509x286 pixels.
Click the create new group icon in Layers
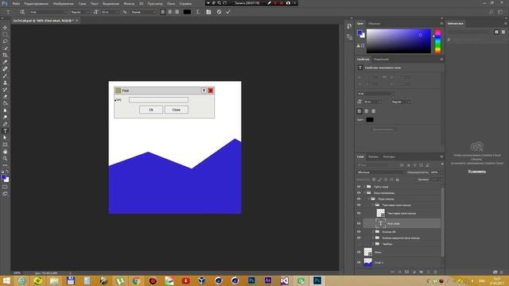[x=422, y=272]
